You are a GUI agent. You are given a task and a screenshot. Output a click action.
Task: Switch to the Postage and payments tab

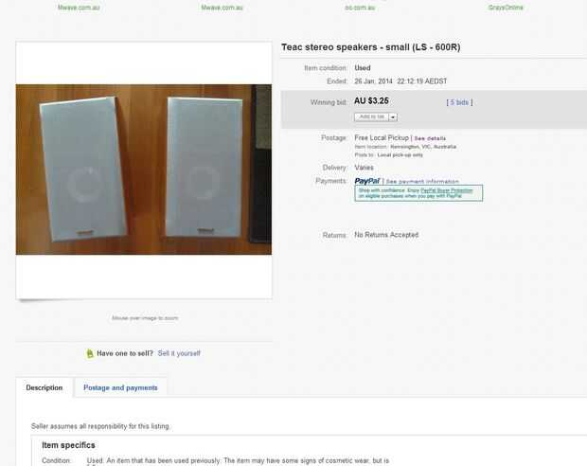coord(120,387)
